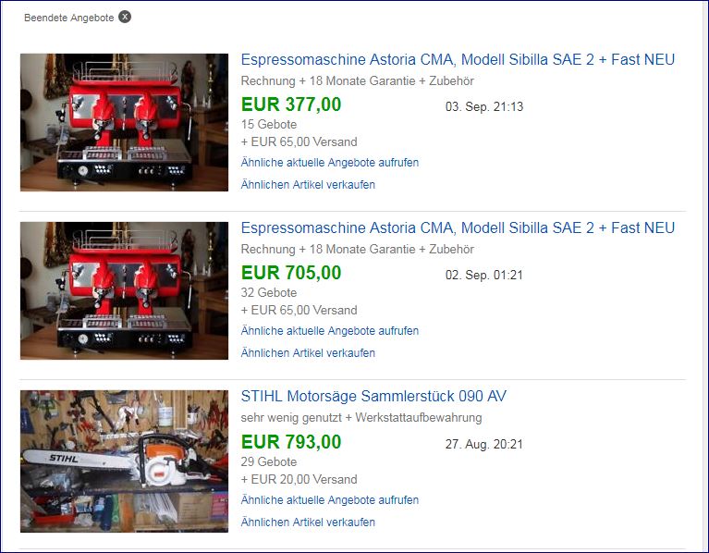
Task: Click the first red espresso machine thumbnail
Action: click(125, 122)
